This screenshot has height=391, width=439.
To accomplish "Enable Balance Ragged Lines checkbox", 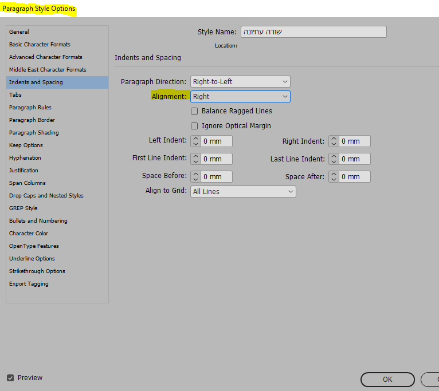I will [x=194, y=111].
